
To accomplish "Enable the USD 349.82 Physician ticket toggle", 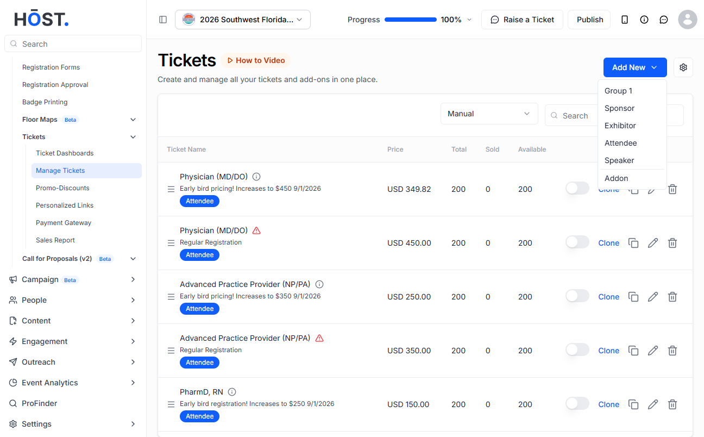I will [x=577, y=188].
